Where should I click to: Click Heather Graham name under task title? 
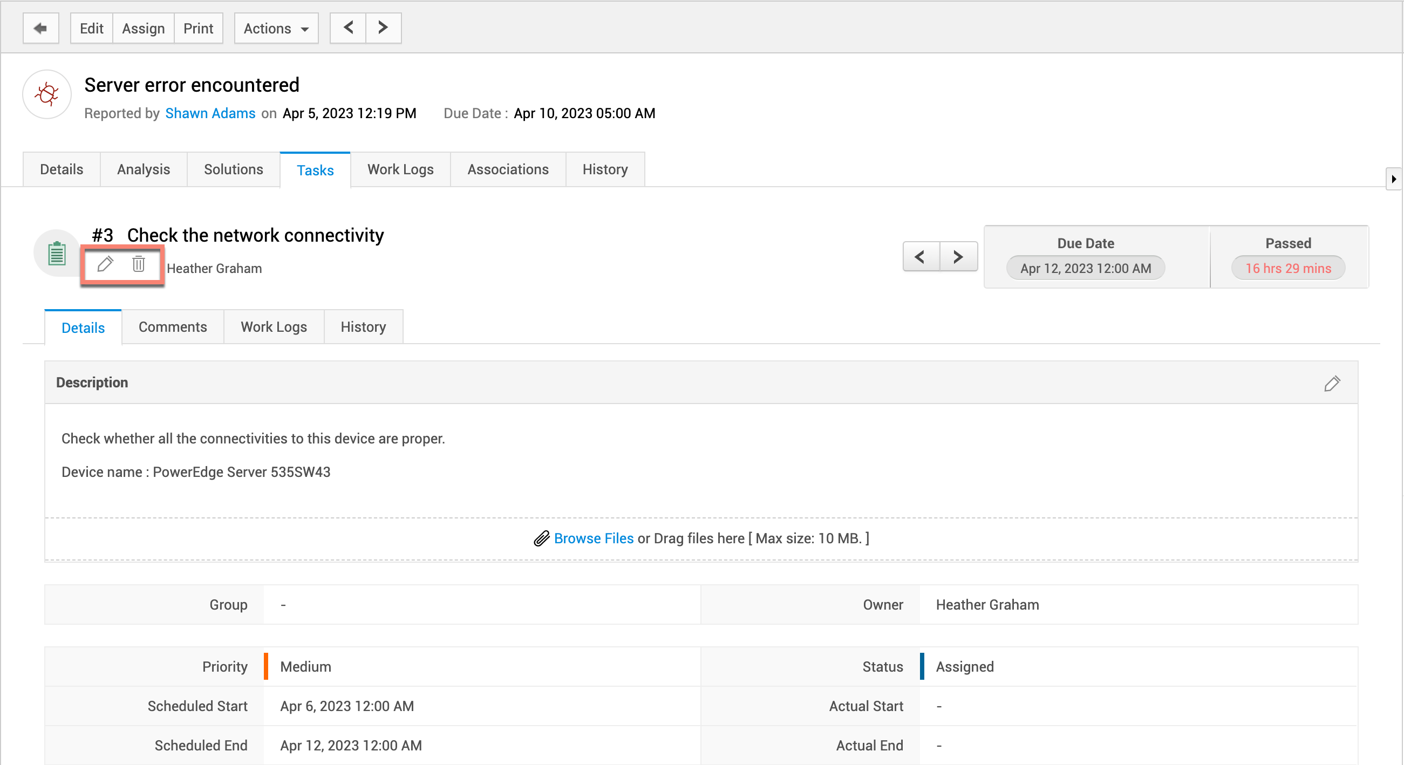pyautogui.click(x=214, y=268)
